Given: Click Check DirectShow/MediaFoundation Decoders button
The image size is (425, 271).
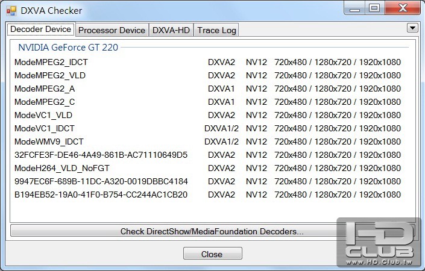Looking at the screenshot, I should (x=212, y=231).
